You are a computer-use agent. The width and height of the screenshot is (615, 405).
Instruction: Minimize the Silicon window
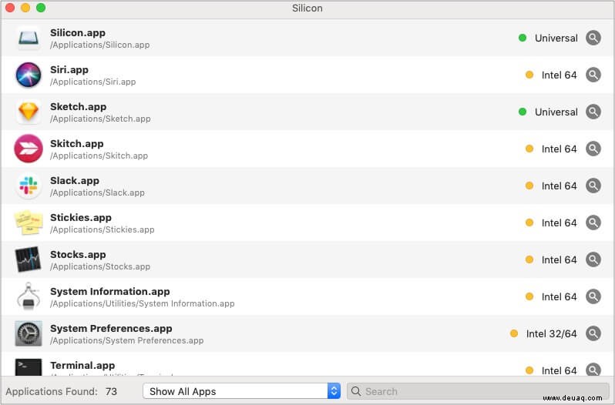(x=25, y=8)
